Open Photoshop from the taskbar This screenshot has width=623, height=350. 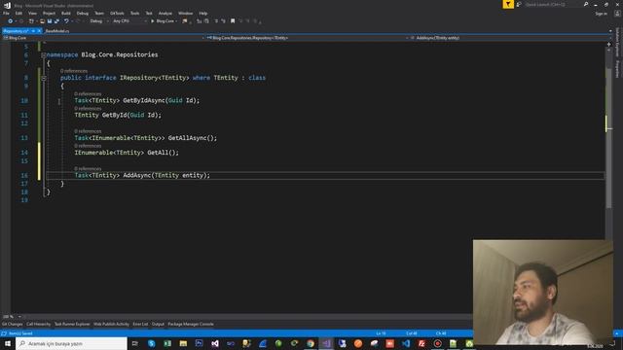[x=199, y=343]
